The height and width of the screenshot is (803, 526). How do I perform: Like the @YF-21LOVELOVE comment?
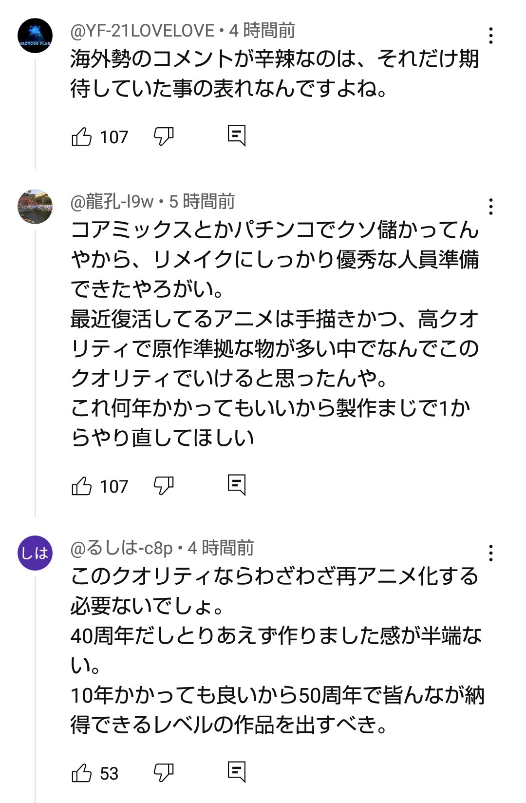point(82,137)
